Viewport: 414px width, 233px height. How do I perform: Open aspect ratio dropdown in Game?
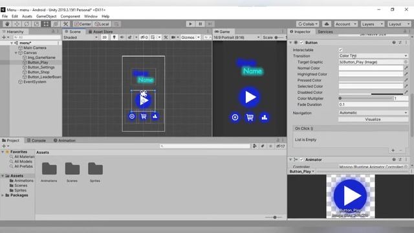tap(237, 38)
